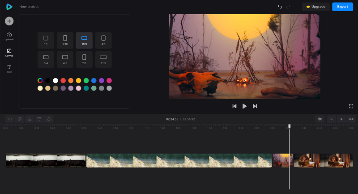Pick the black background color
Image resolution: width=358 pixels, height=194 pixels.
[x=48, y=81]
